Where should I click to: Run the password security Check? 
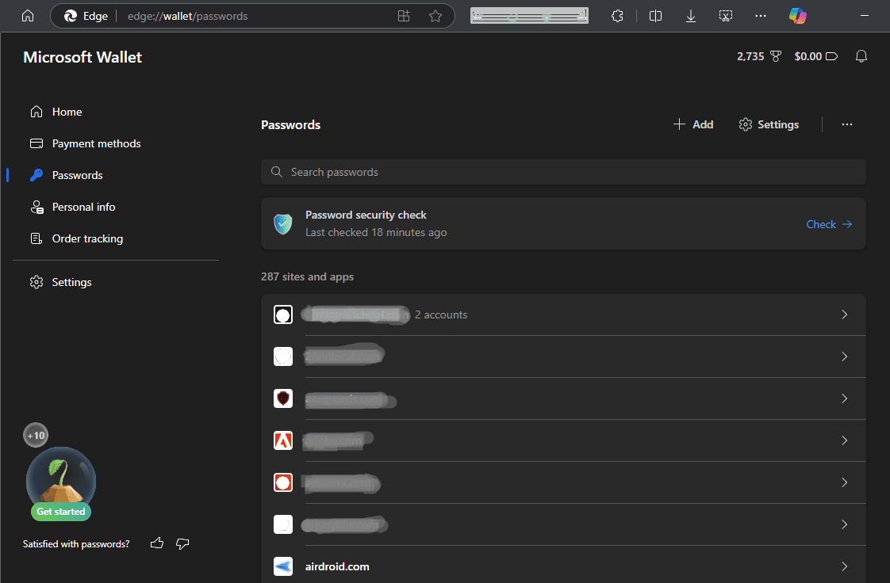(x=829, y=224)
